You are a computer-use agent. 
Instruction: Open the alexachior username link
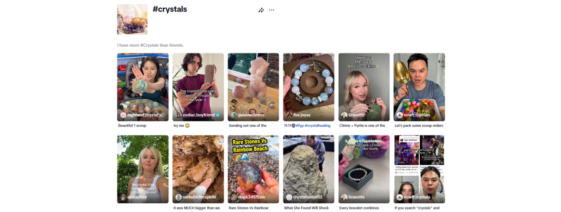[x=137, y=197]
